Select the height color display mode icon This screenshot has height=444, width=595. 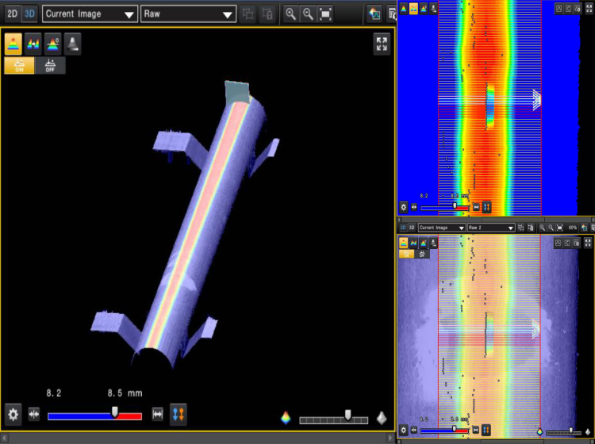14,44
